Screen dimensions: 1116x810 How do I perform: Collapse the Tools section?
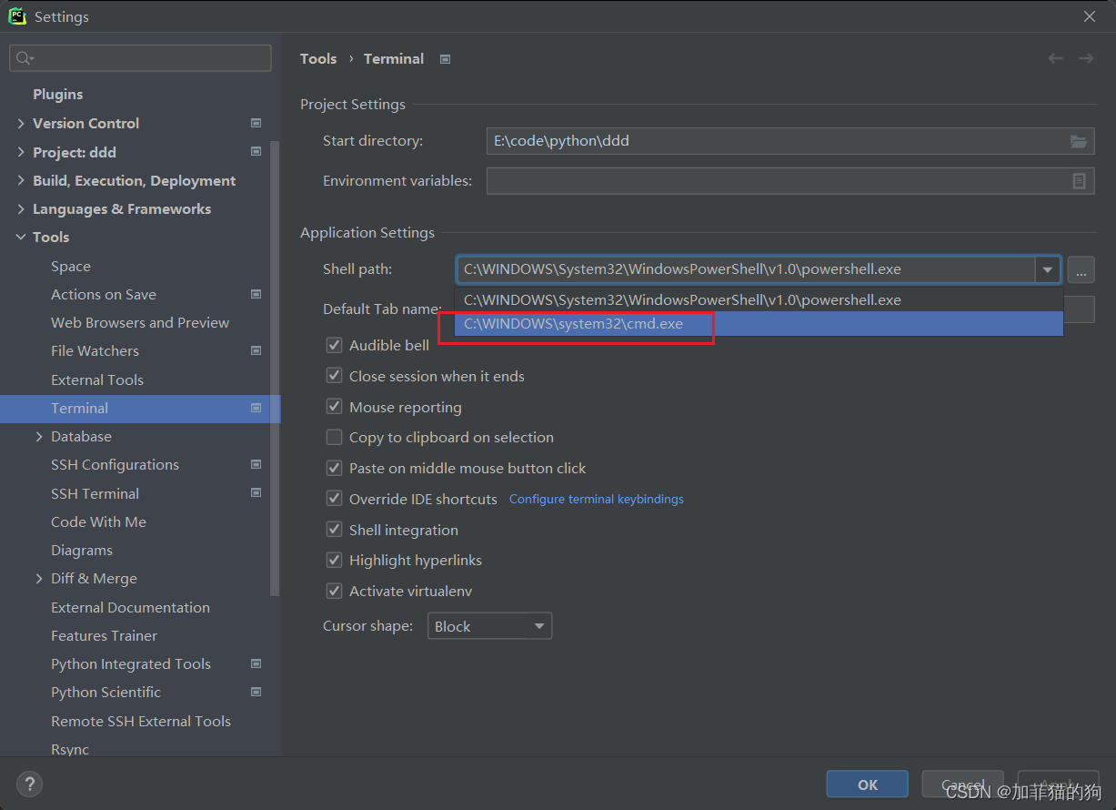[x=21, y=237]
